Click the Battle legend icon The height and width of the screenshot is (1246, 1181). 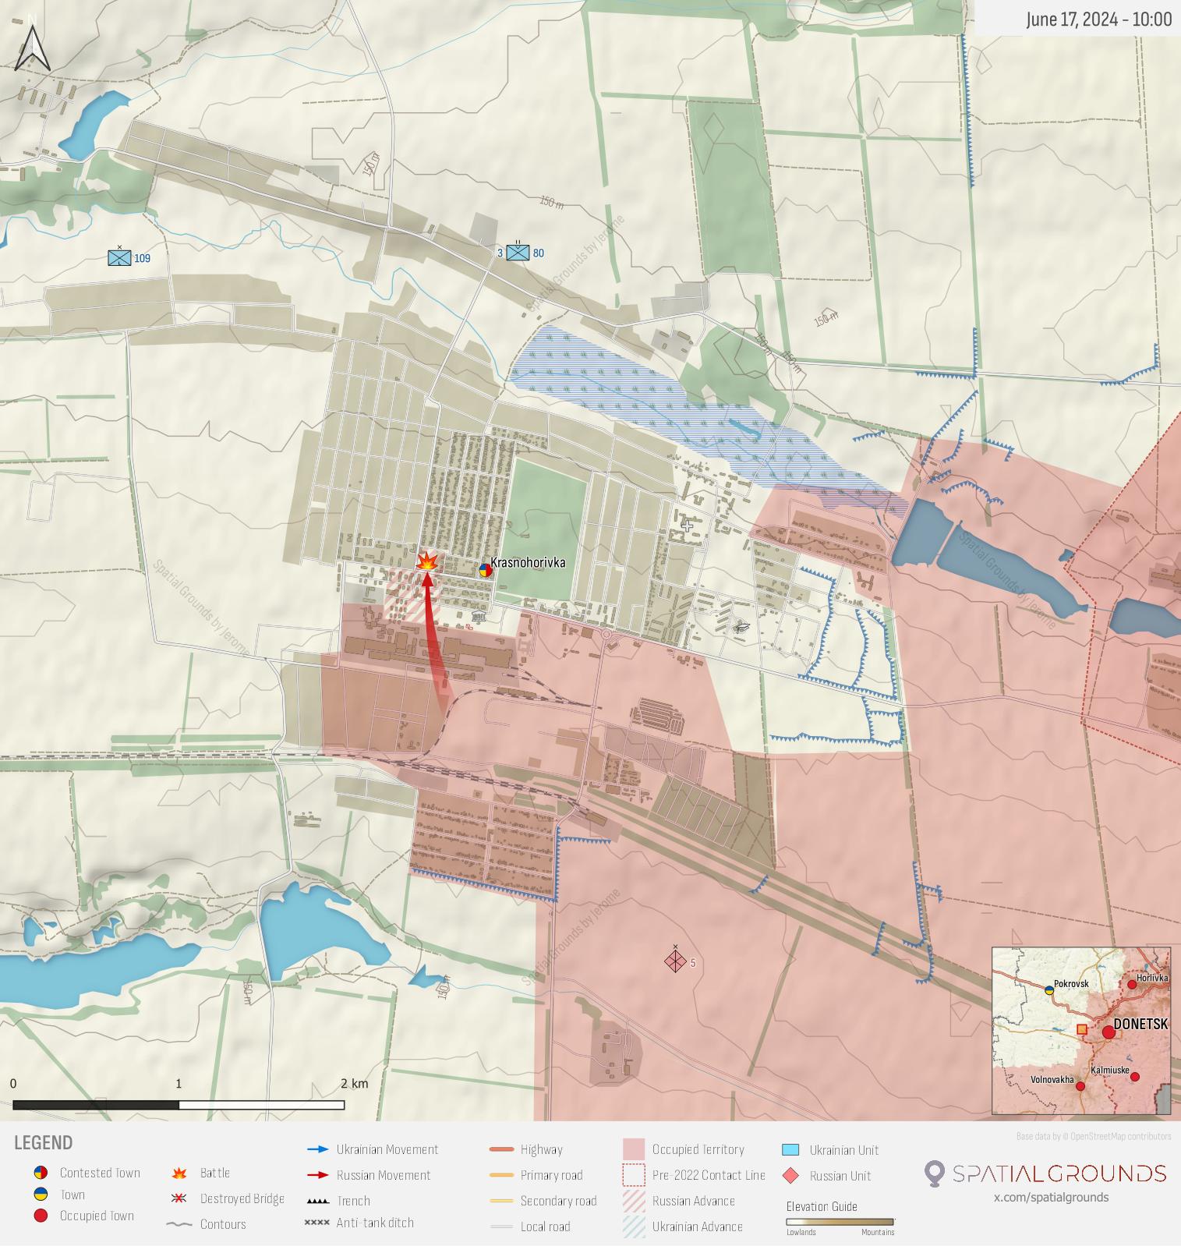179,1173
